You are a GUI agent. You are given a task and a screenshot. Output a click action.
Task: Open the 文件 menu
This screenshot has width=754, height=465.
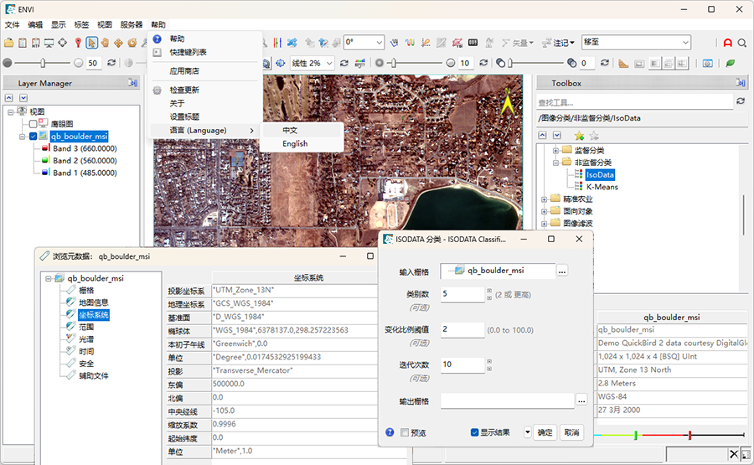(12, 24)
